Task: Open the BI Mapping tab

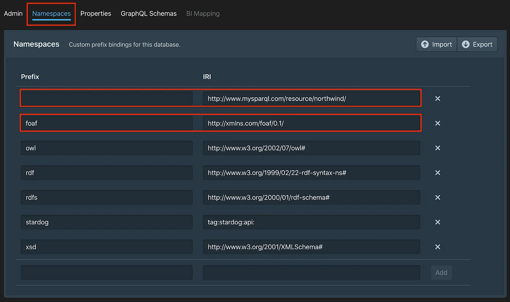Action: 203,13
